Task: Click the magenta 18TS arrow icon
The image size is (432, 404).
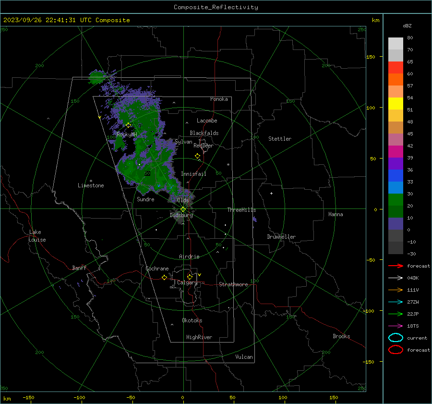Action: (x=396, y=326)
